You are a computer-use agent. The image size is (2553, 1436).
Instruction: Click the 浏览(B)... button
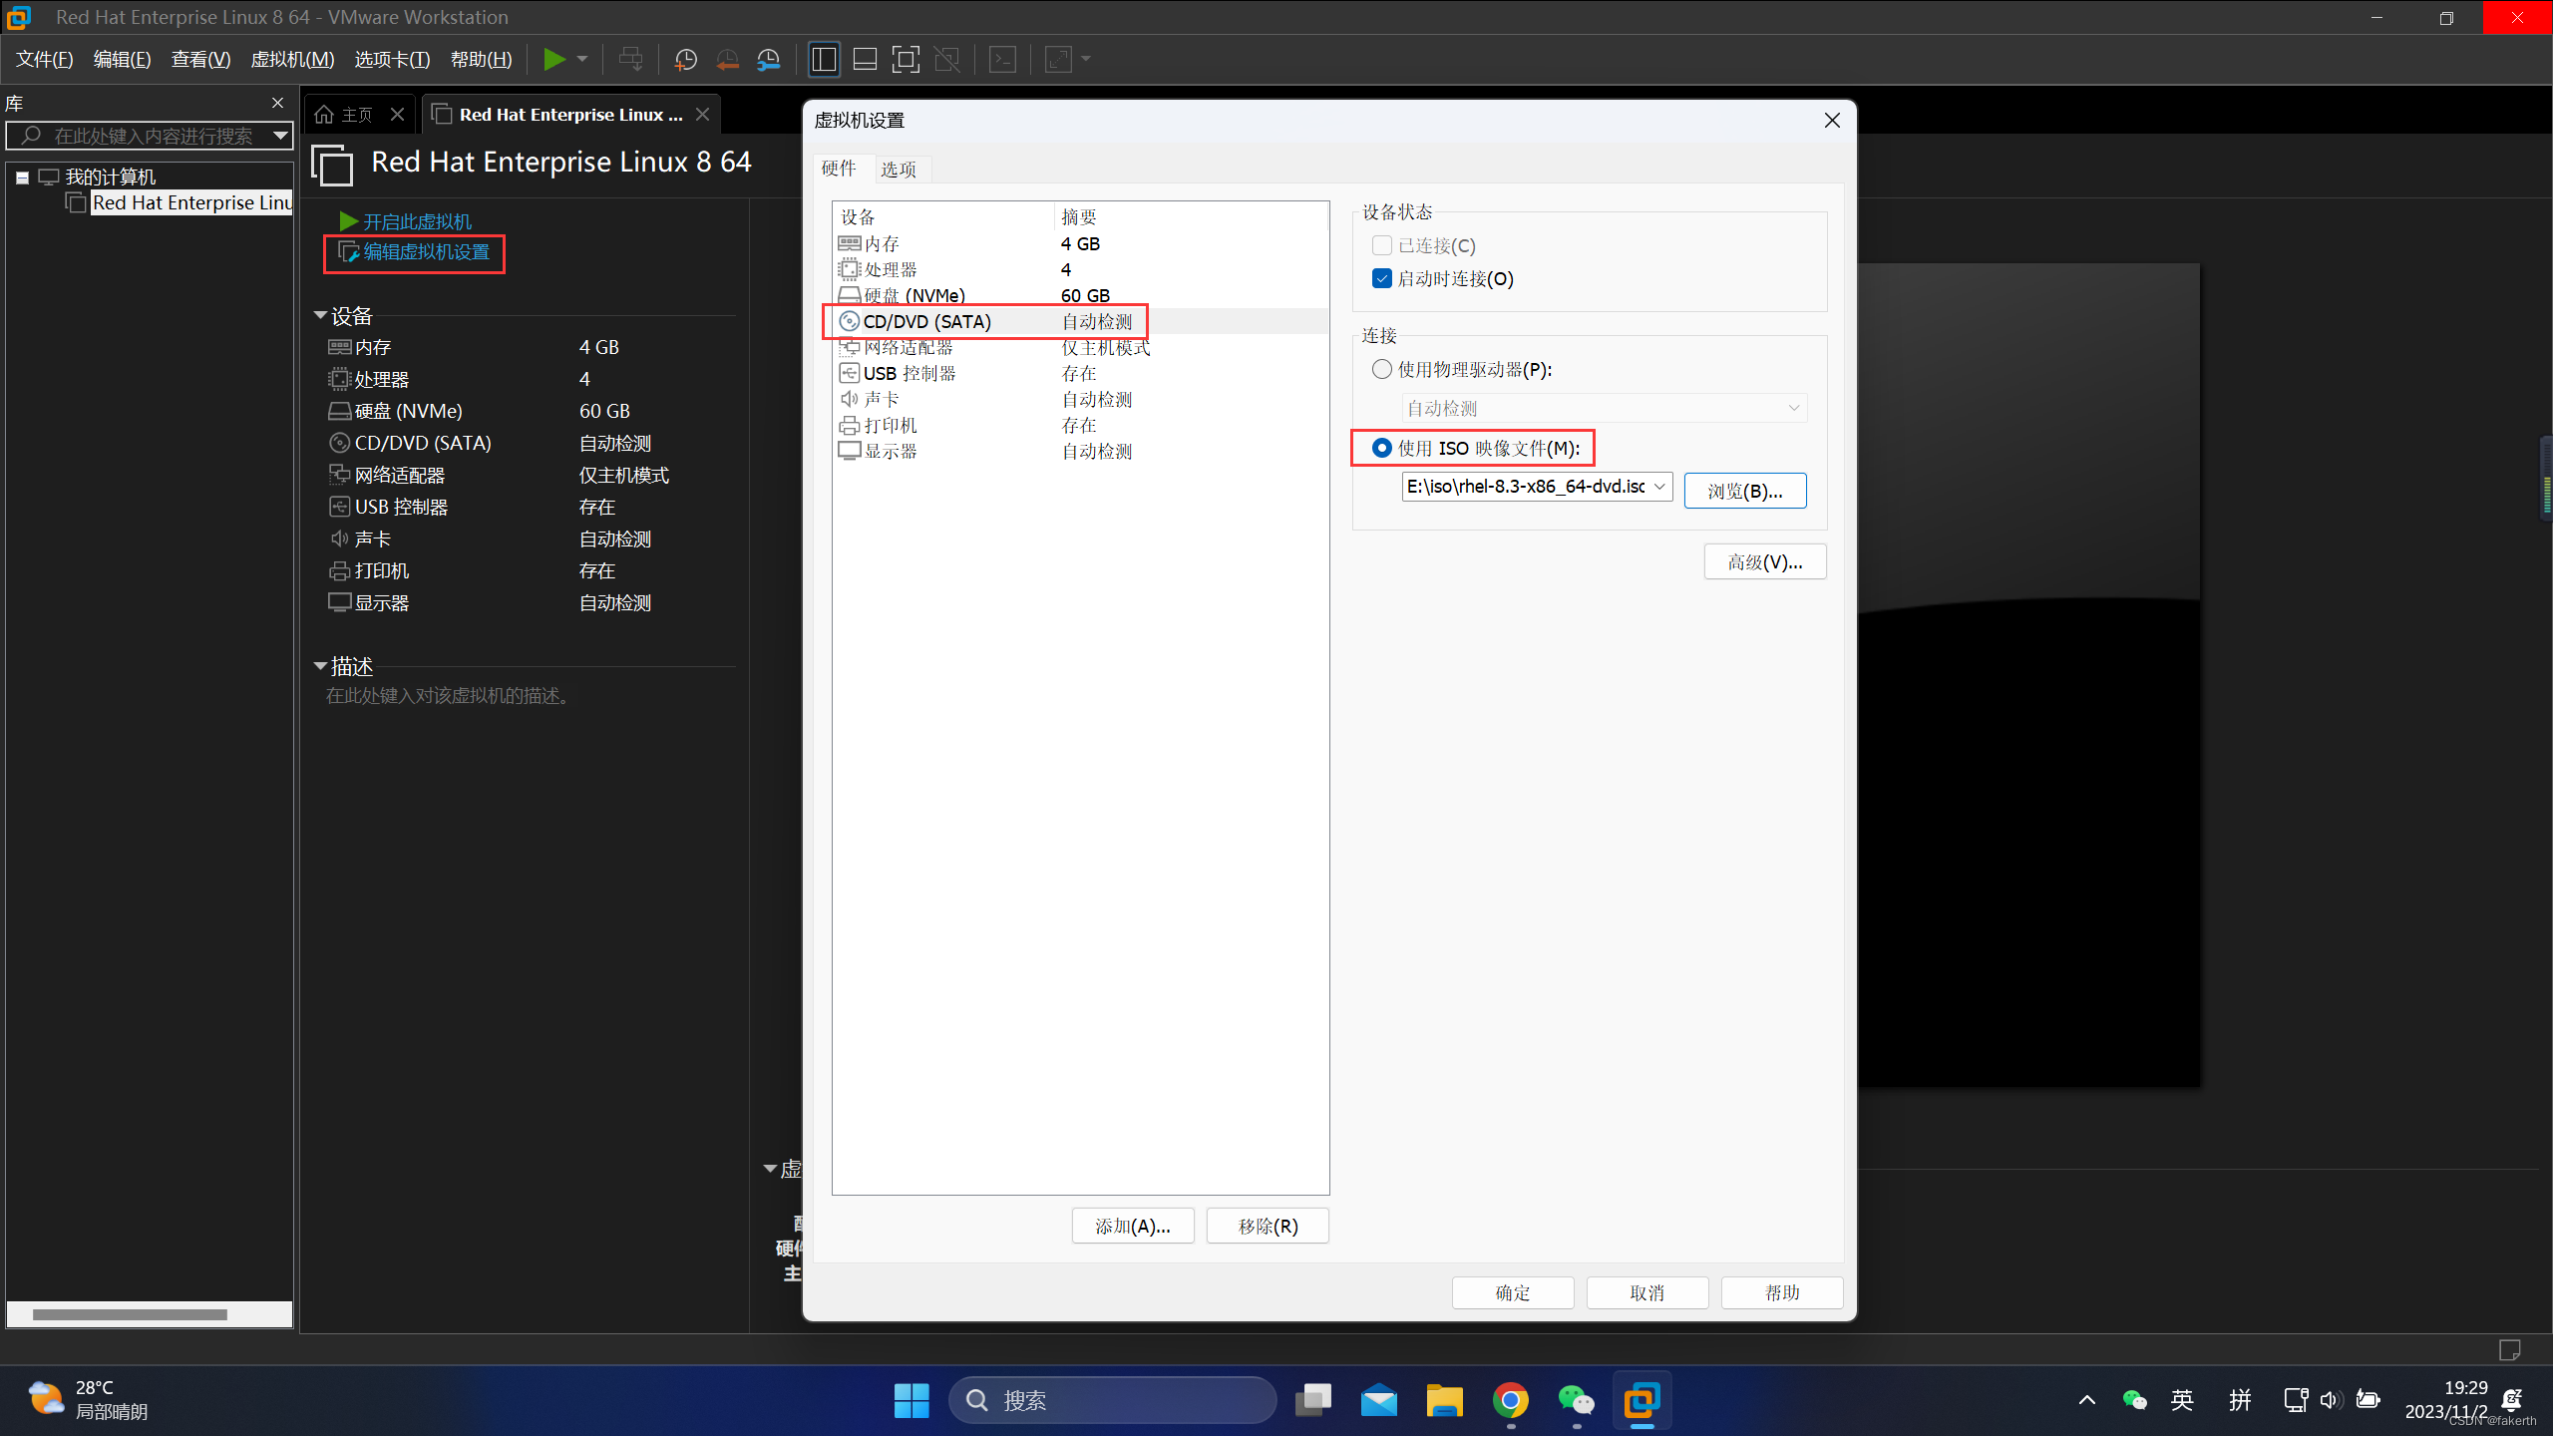1744,491
